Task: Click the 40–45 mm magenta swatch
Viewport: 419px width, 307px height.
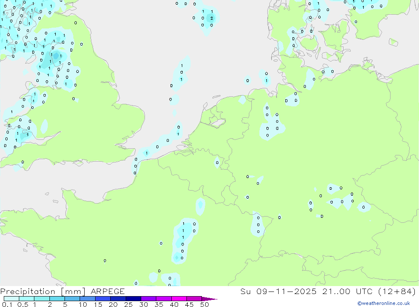Action: point(179,299)
